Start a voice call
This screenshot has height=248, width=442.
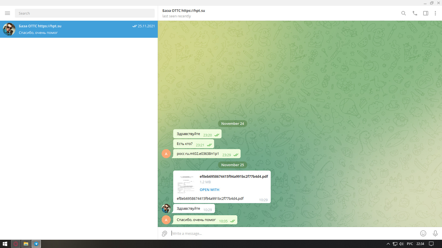point(415,13)
